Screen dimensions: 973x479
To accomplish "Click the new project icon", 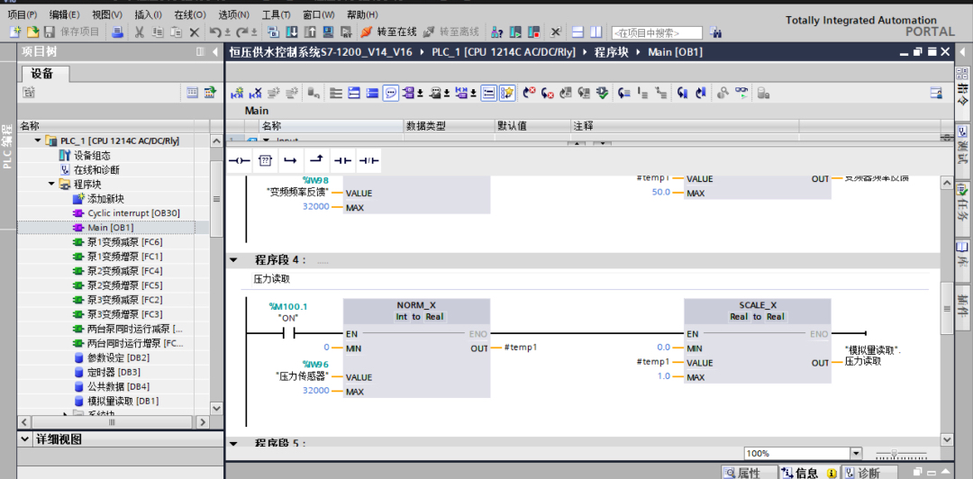I will [x=15, y=32].
